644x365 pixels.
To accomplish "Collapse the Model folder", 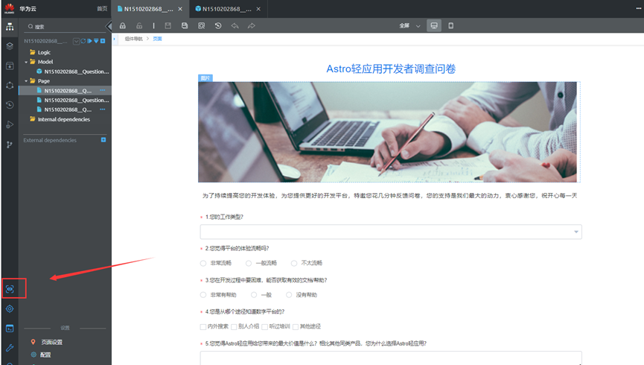I will (26, 62).
